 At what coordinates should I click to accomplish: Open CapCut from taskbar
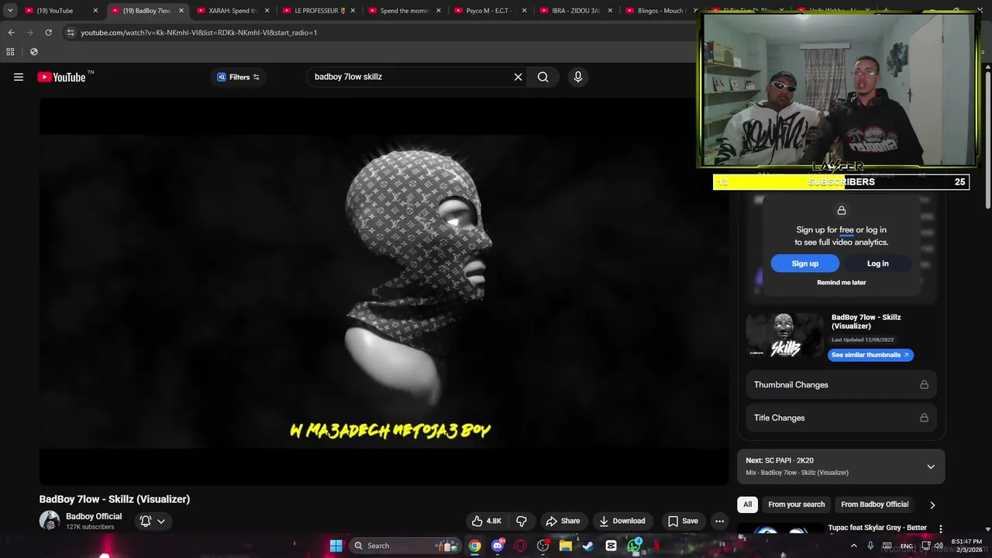pyautogui.click(x=611, y=546)
